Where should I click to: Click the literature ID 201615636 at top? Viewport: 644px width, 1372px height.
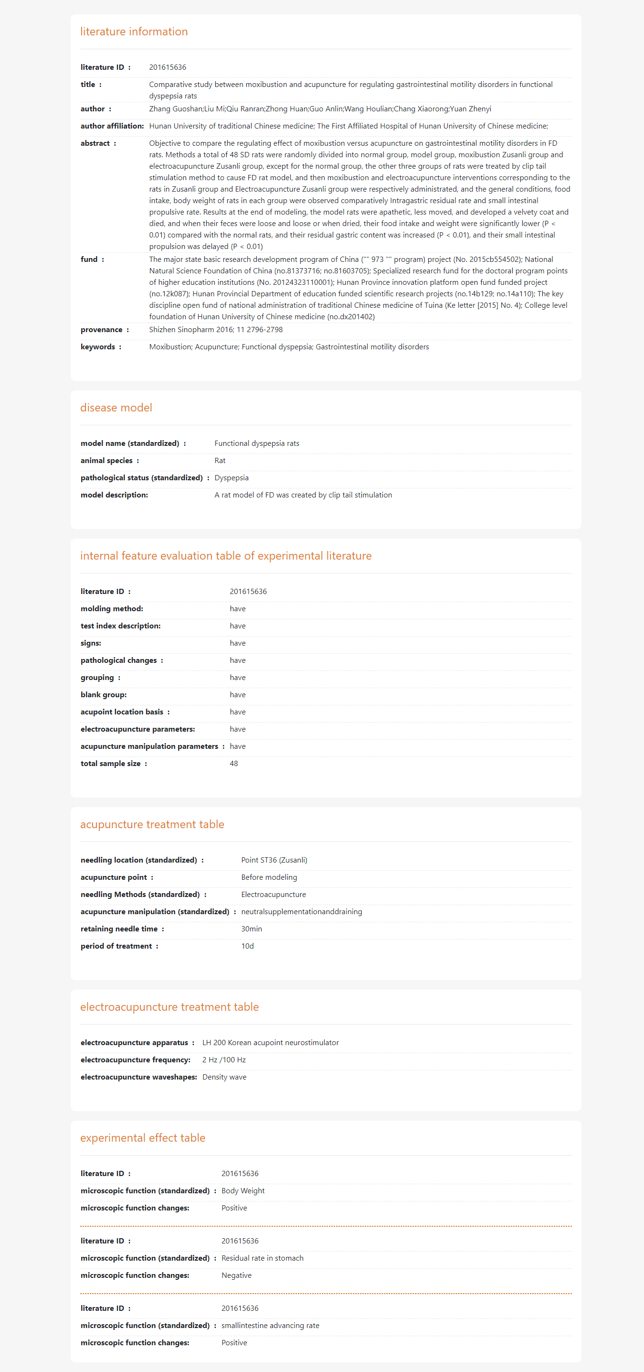click(168, 67)
